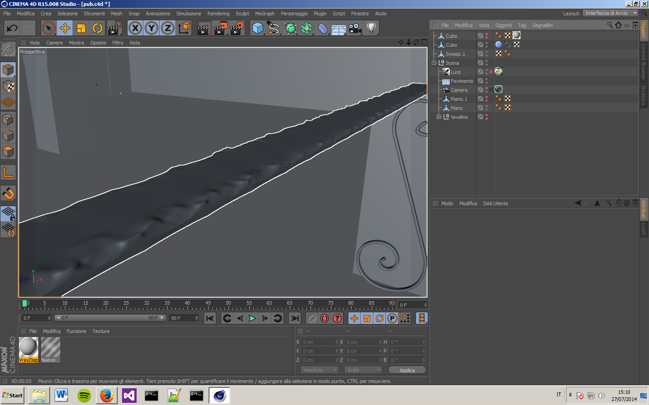649x405 pixels.
Task: Enable the Snap magnet tool
Action: [8, 193]
